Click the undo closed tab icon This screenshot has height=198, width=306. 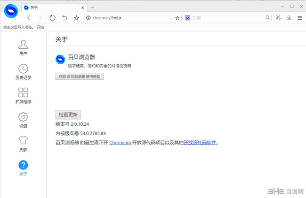coord(64,18)
